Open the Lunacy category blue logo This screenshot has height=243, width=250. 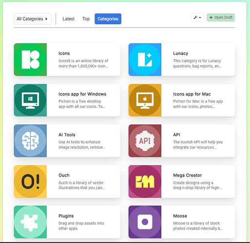click(x=145, y=60)
